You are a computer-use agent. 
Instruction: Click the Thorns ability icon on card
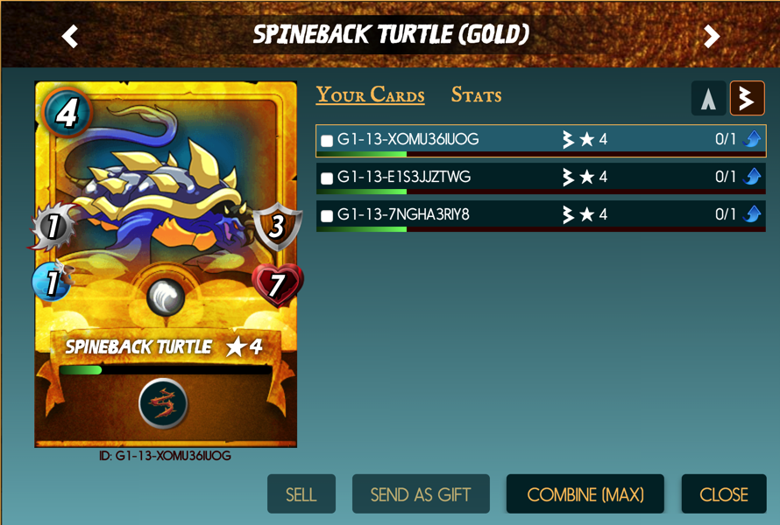click(163, 403)
